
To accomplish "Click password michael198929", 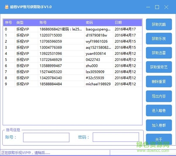I will (98, 84).
